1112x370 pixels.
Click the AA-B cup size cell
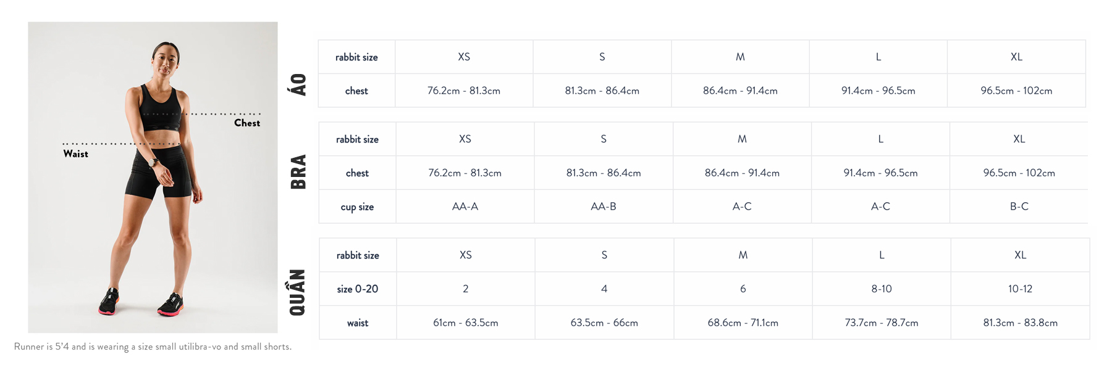[x=604, y=207]
